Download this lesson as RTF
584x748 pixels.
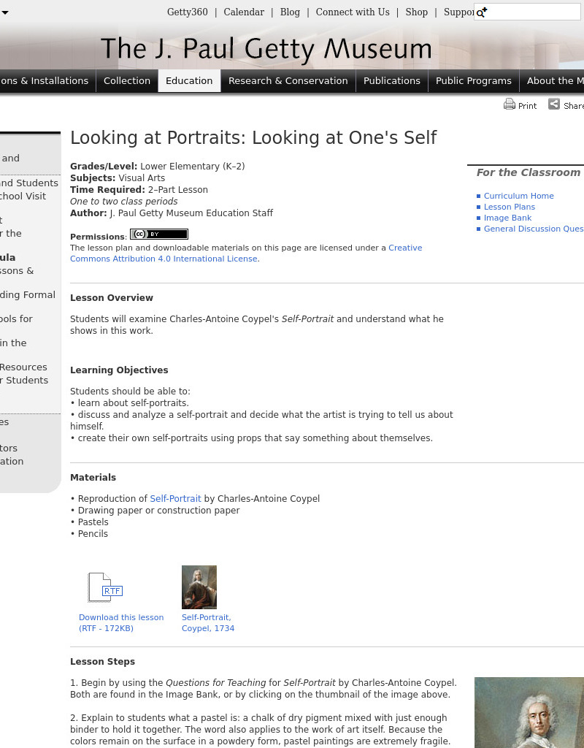pos(121,622)
